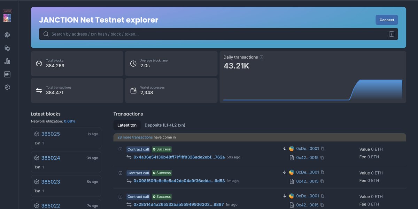Screen dimensions: 418x209
Task: Click Network utilization value 0.08%
Action: pyautogui.click(x=70, y=121)
